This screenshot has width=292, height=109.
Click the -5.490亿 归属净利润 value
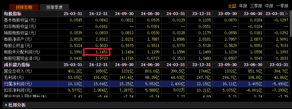pos(280,84)
